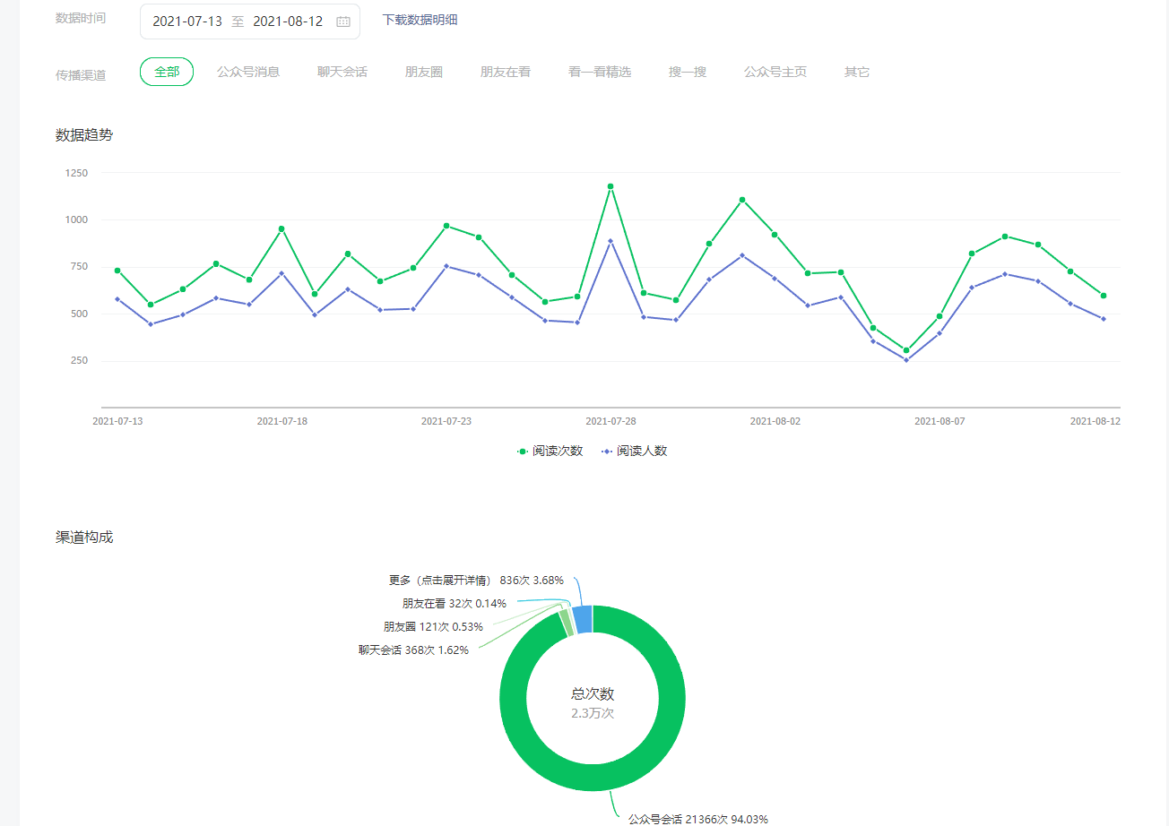Open the end date 2021-08-12 field
1169x826 pixels.
(x=288, y=22)
